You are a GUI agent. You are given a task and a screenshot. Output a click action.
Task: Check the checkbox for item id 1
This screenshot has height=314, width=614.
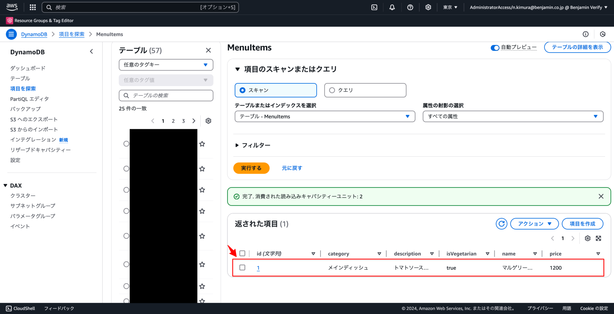pyautogui.click(x=242, y=268)
